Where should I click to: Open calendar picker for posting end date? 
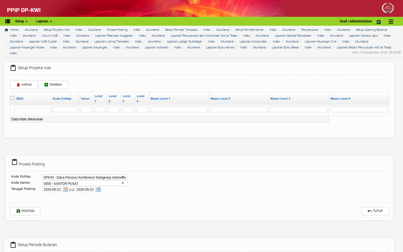pyautogui.click(x=99, y=190)
